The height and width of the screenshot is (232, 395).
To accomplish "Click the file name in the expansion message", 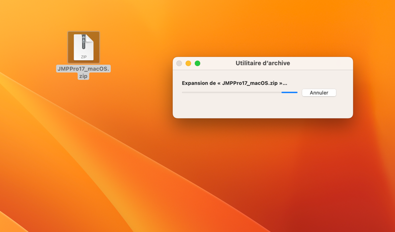I will [x=250, y=83].
